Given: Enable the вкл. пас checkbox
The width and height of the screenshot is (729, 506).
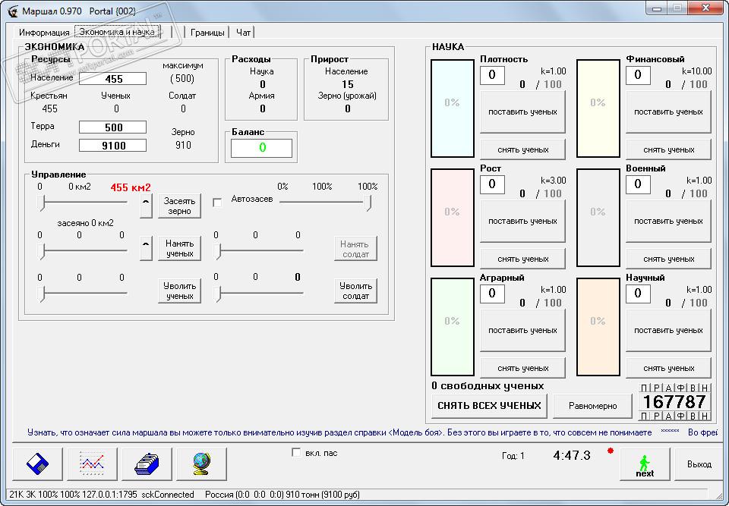Looking at the screenshot, I should click(296, 452).
